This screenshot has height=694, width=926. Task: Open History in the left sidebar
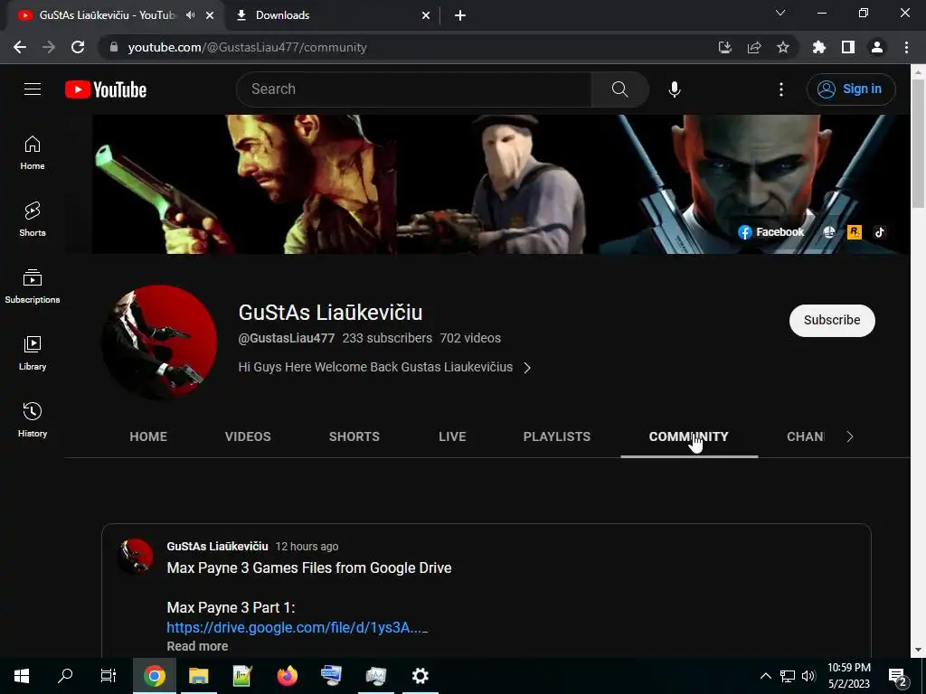[x=33, y=419]
